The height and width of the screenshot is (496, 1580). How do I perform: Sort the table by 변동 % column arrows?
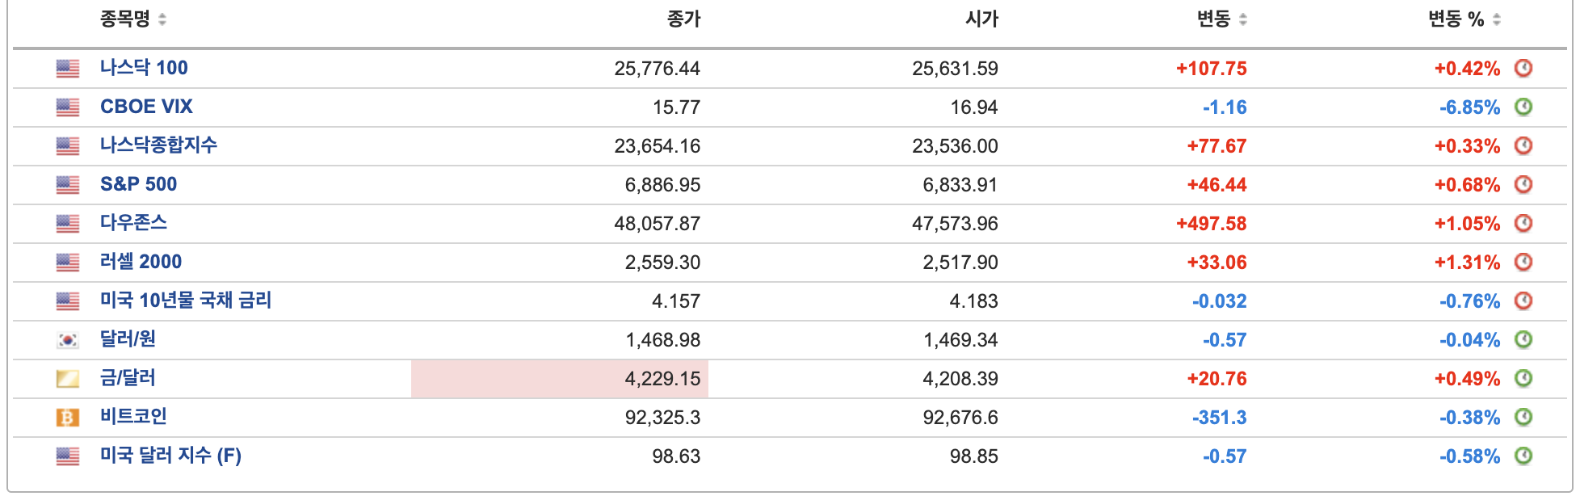1496,19
